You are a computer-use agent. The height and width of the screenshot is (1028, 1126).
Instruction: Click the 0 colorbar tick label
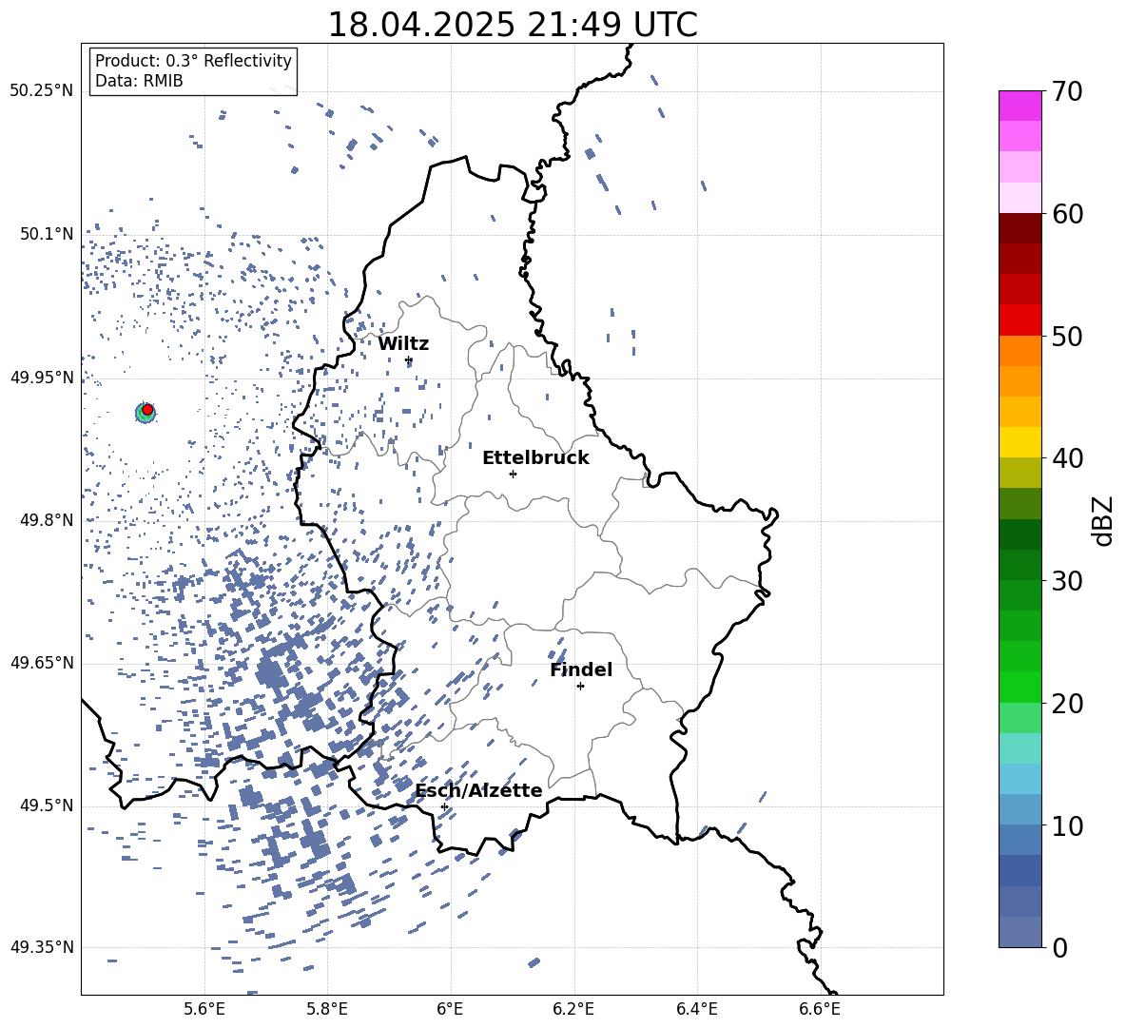1059,948
